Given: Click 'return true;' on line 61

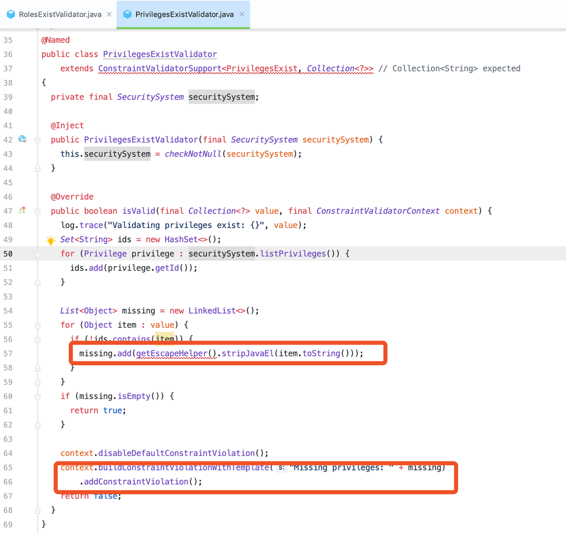Looking at the screenshot, I should coord(98,411).
